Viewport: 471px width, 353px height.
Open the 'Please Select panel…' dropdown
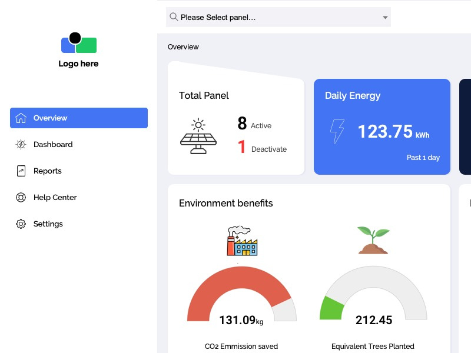[278, 17]
